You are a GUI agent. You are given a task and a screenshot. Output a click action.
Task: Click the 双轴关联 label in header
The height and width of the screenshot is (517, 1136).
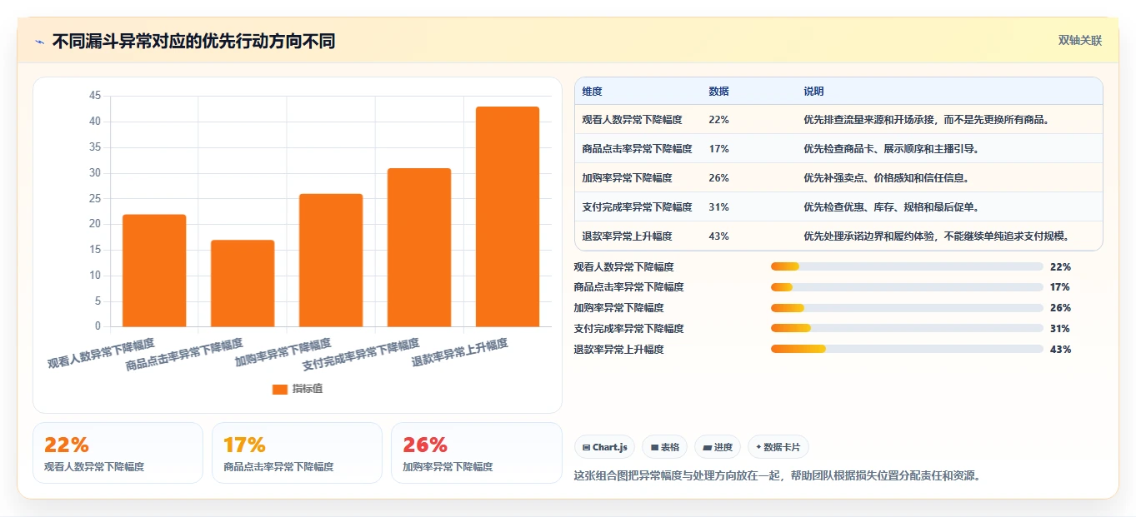(x=1079, y=41)
